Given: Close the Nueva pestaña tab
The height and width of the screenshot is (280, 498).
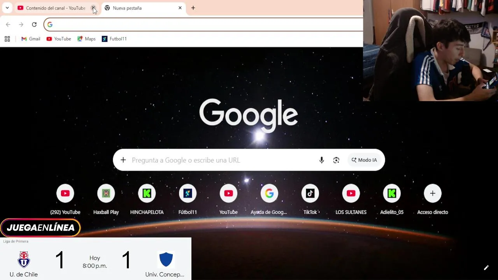Looking at the screenshot, I should tap(180, 8).
